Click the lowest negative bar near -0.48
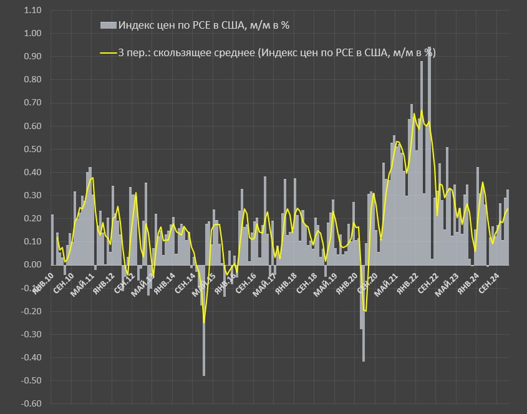 tap(204, 324)
